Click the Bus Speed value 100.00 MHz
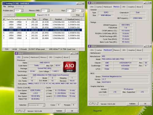Screen dimensions: 153x115 tap(35, 96)
